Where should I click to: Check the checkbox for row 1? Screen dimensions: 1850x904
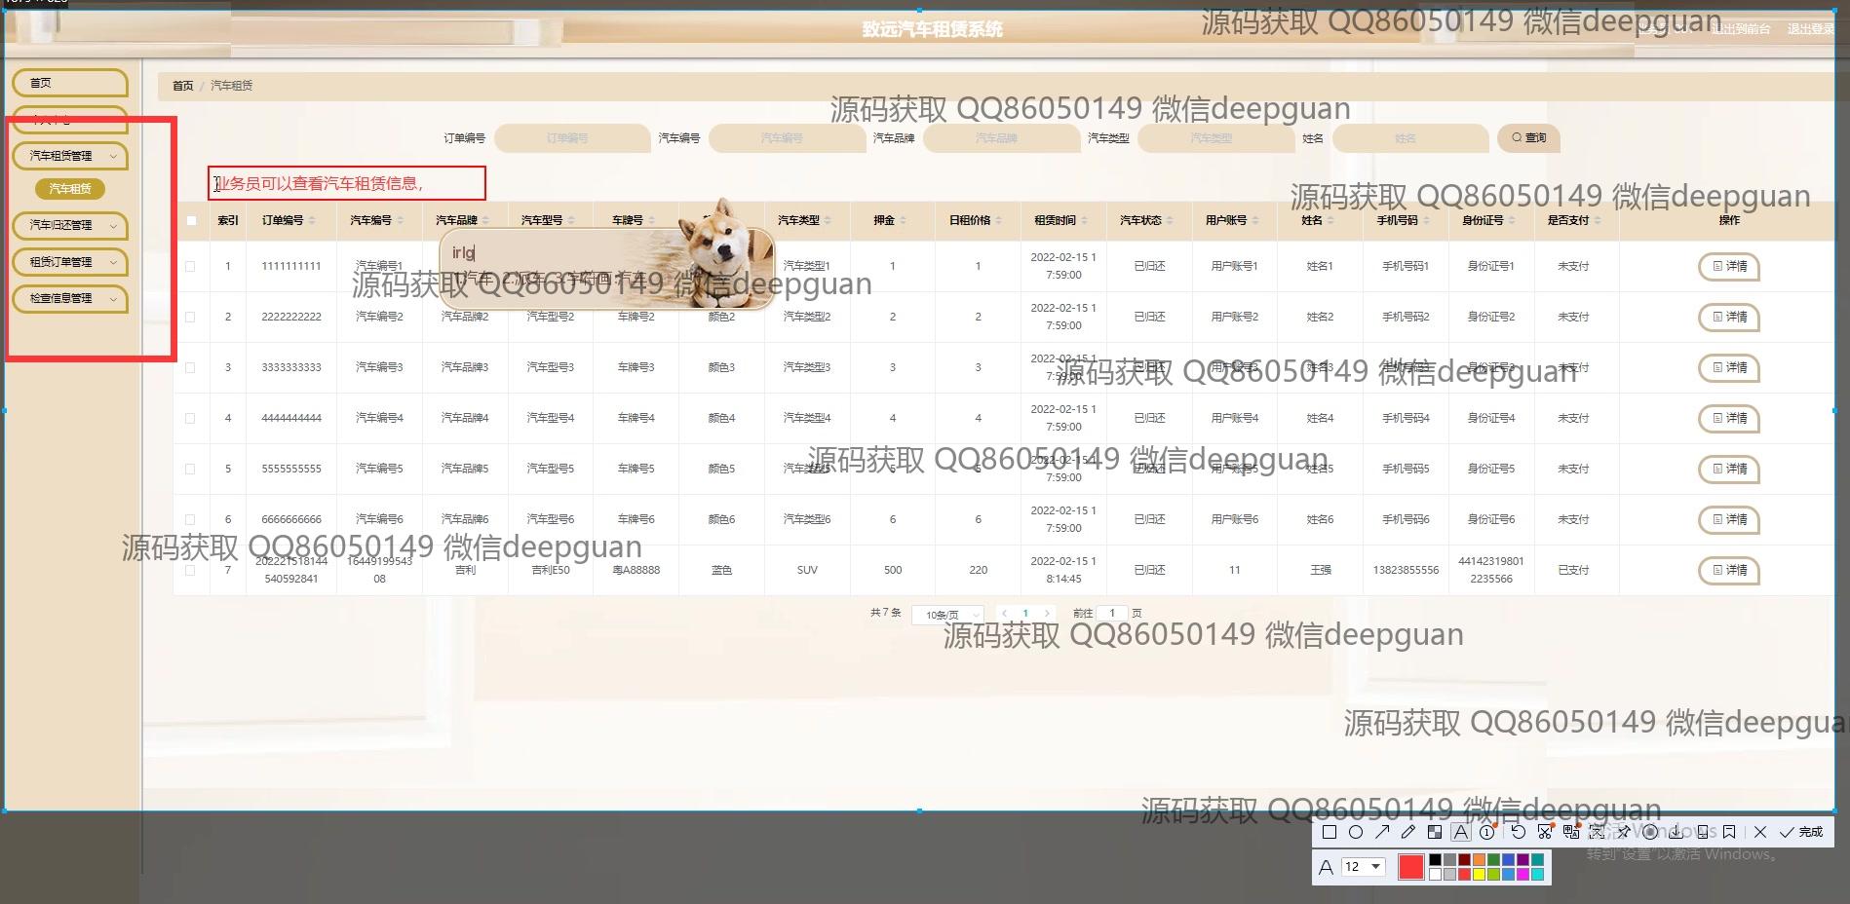tap(191, 266)
